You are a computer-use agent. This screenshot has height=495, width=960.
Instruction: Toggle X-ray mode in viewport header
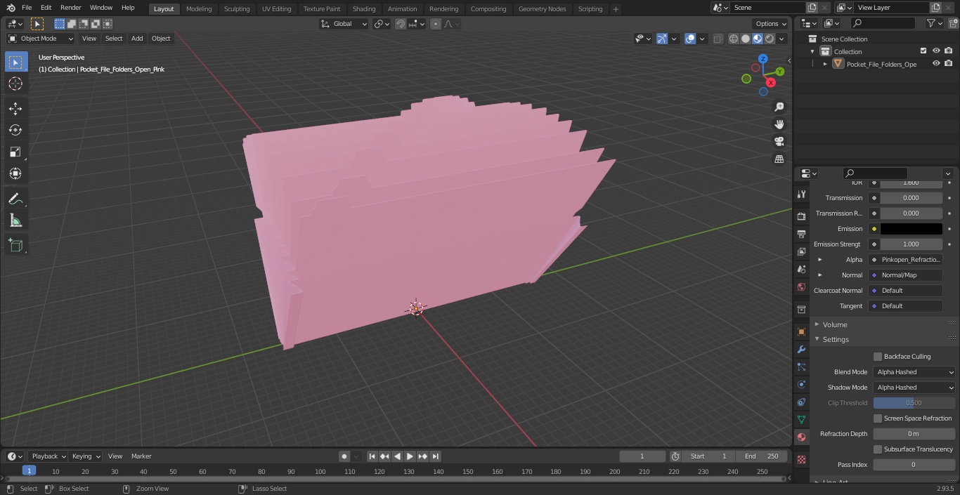point(718,39)
